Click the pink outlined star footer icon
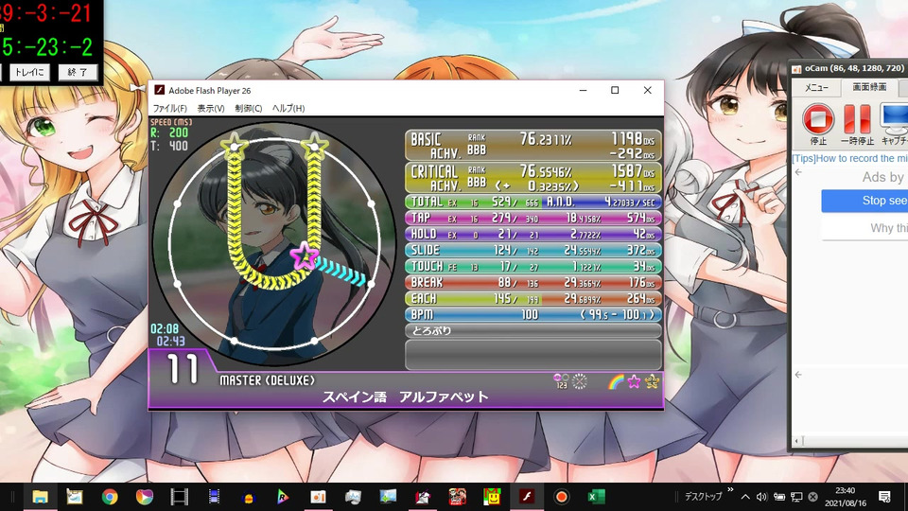 tap(634, 381)
